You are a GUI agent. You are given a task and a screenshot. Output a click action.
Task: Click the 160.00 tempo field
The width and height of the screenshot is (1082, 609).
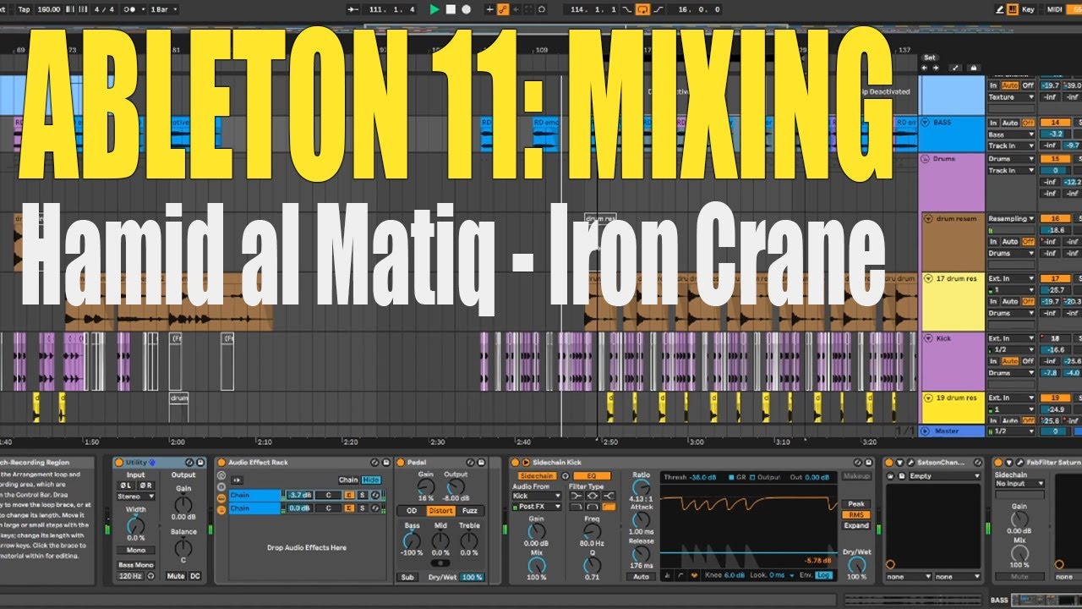pos(49,9)
